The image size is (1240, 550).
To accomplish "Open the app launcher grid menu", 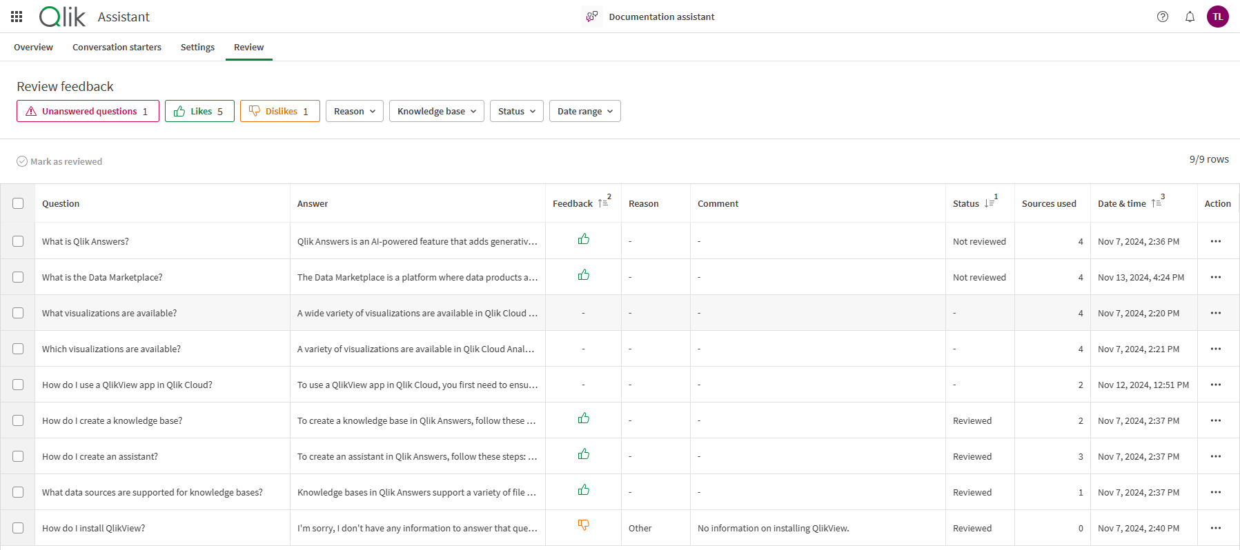I will coord(17,17).
